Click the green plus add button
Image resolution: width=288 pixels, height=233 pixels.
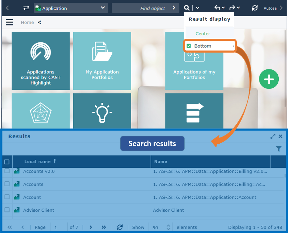(269, 79)
